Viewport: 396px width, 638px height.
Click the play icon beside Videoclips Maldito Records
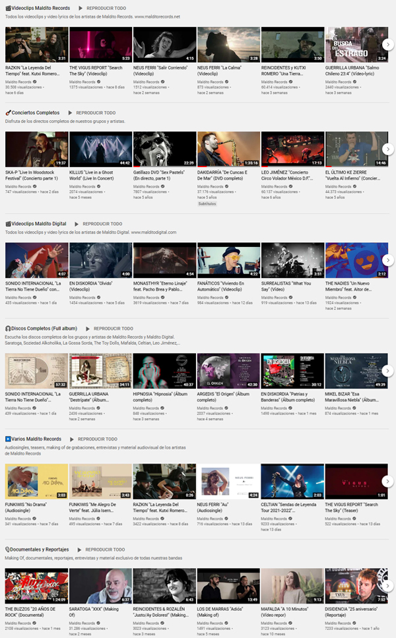[81, 8]
